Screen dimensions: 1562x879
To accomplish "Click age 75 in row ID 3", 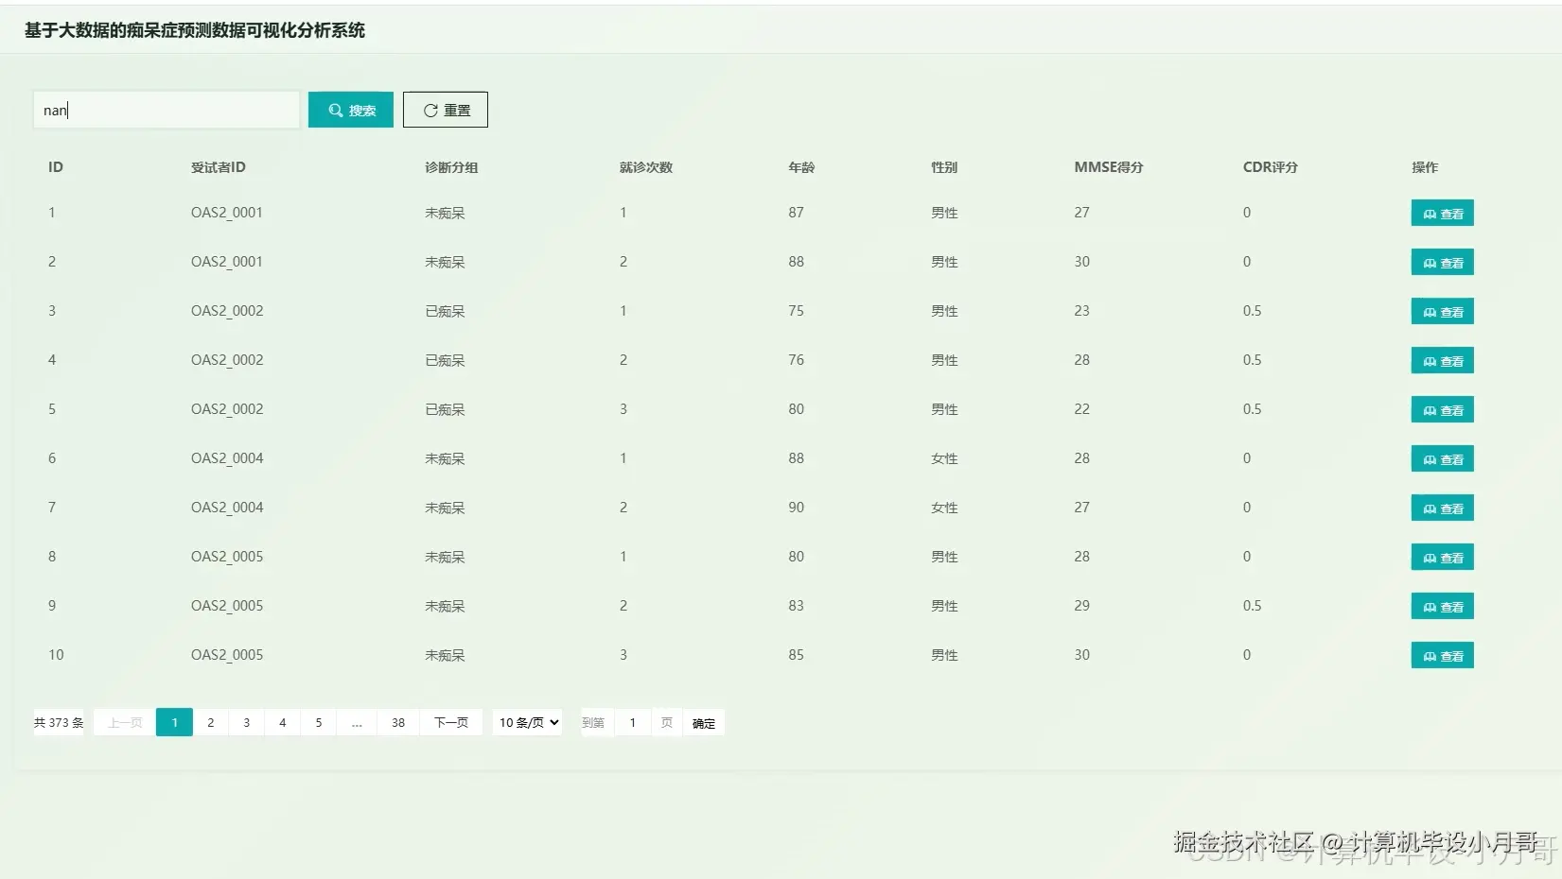I will pyautogui.click(x=797, y=311).
